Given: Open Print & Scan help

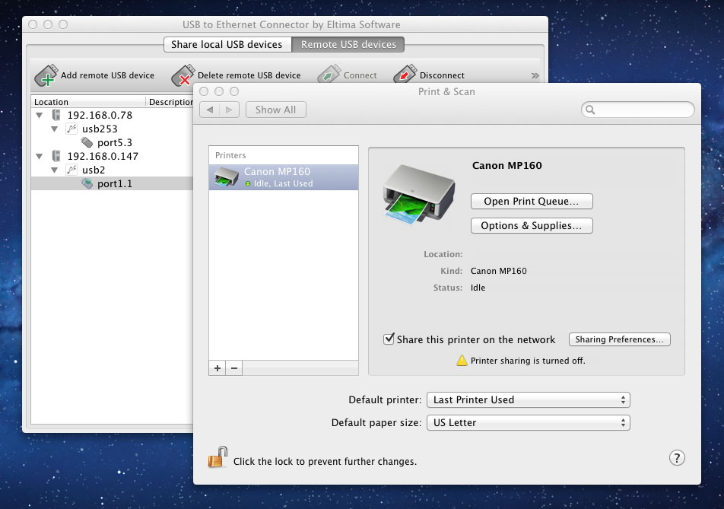Looking at the screenshot, I should pyautogui.click(x=677, y=458).
